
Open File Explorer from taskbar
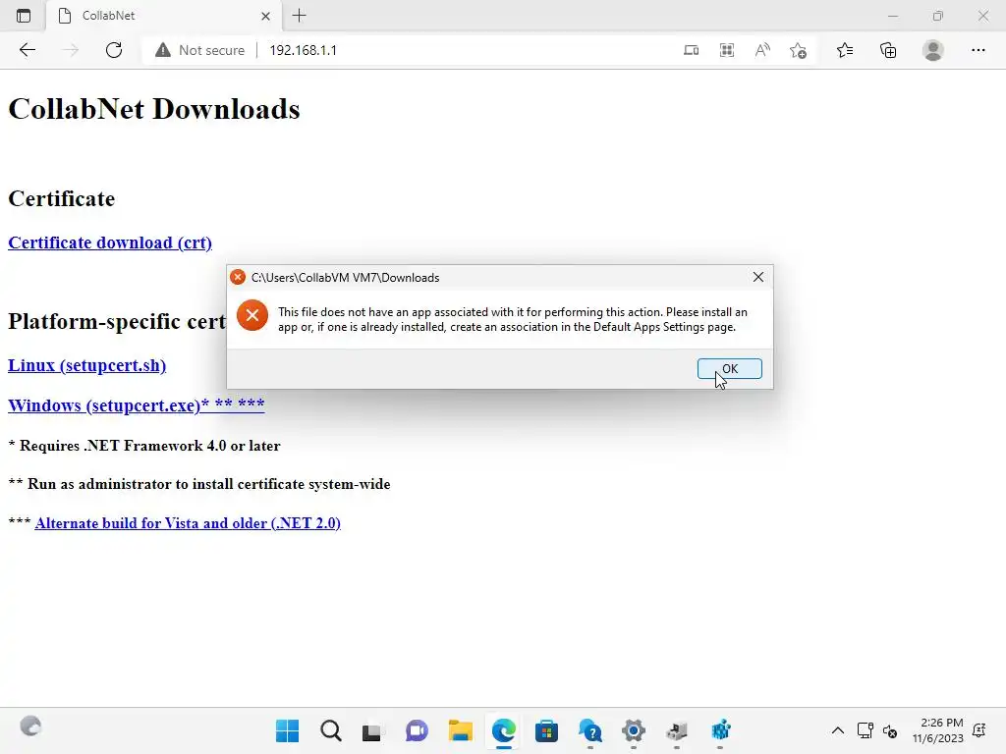click(x=460, y=730)
